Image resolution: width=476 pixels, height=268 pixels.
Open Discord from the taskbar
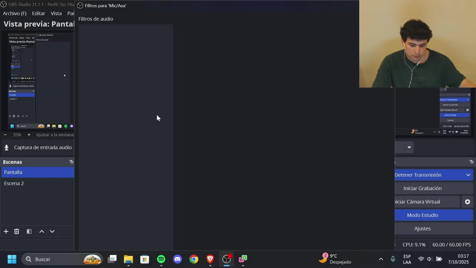177,259
